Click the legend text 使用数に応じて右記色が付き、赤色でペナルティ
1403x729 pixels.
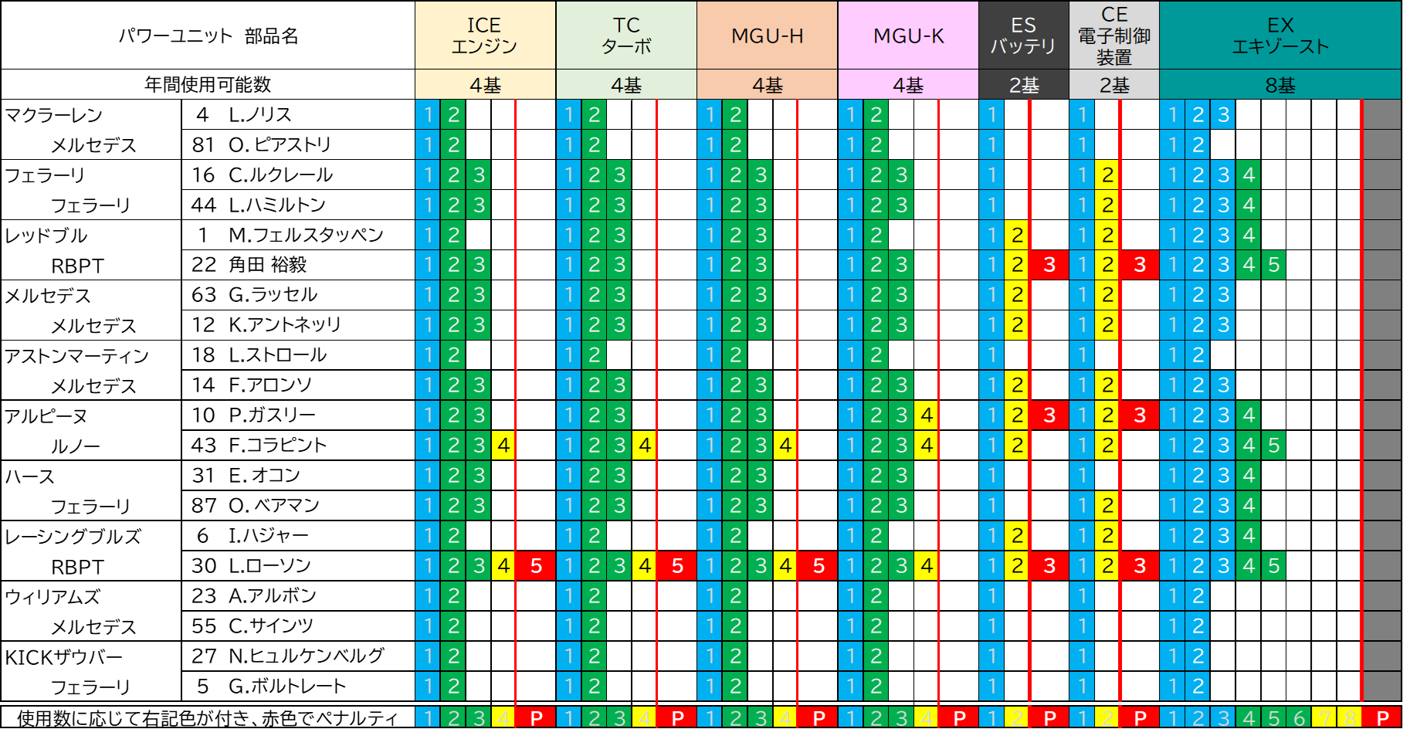(208, 718)
